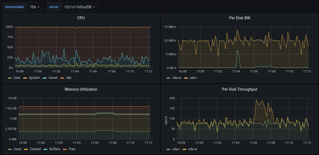Open the timeVariable 10s dropdown
This screenshot has width=319, height=155.
point(35,7)
